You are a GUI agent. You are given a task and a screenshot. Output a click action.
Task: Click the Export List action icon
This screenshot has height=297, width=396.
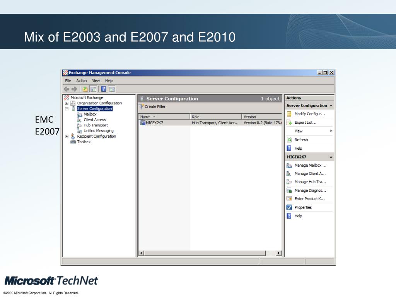289,123
